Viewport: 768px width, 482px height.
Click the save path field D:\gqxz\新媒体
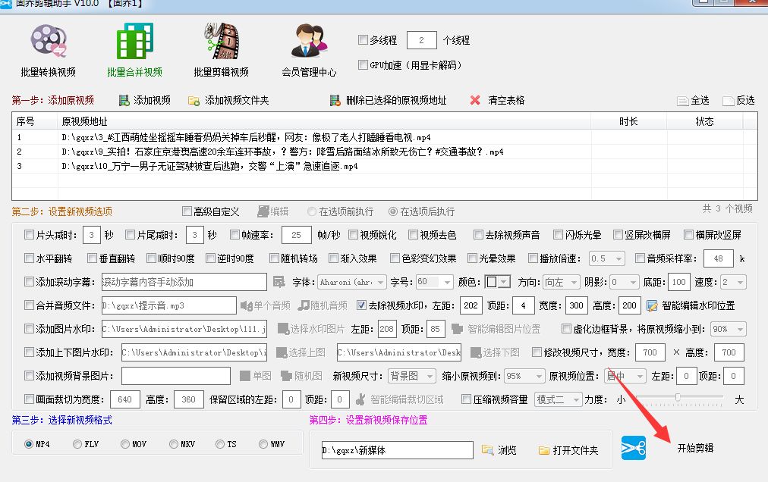pos(397,450)
